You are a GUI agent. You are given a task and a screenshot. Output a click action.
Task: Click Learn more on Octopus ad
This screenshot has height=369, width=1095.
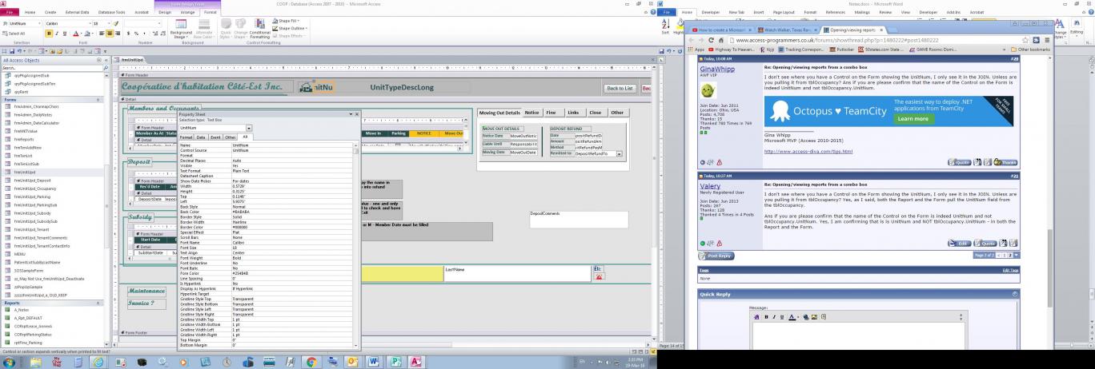912,118
